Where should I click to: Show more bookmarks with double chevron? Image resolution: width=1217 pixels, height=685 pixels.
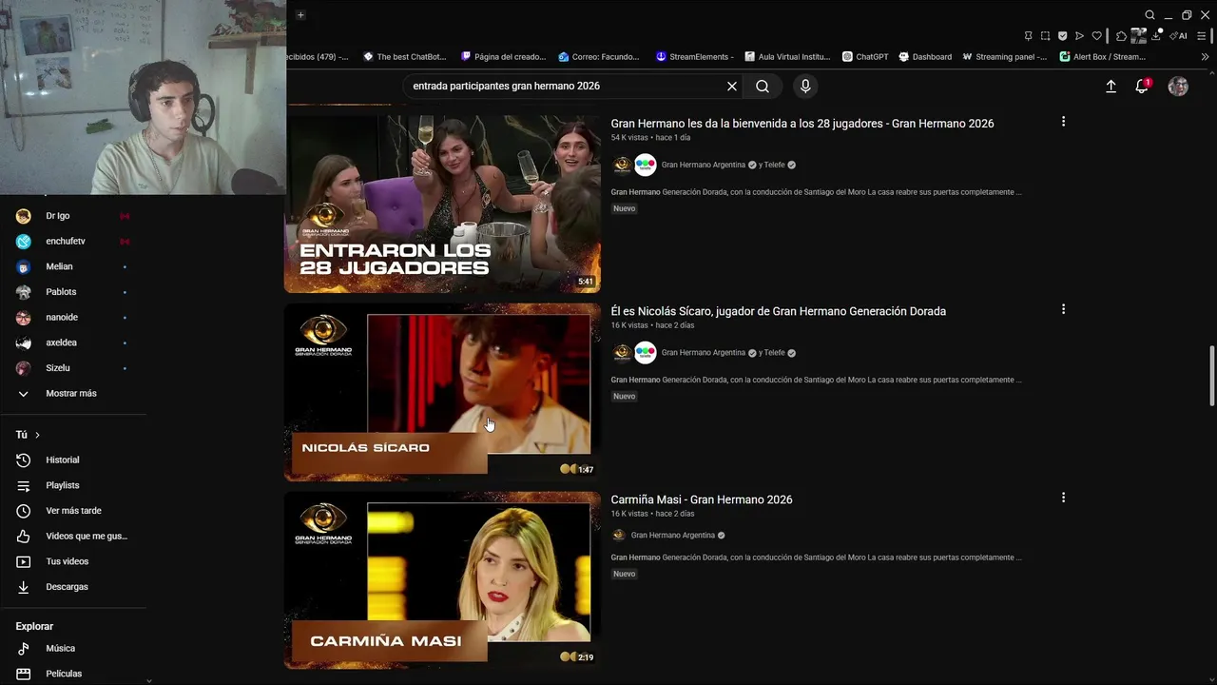click(x=1205, y=57)
